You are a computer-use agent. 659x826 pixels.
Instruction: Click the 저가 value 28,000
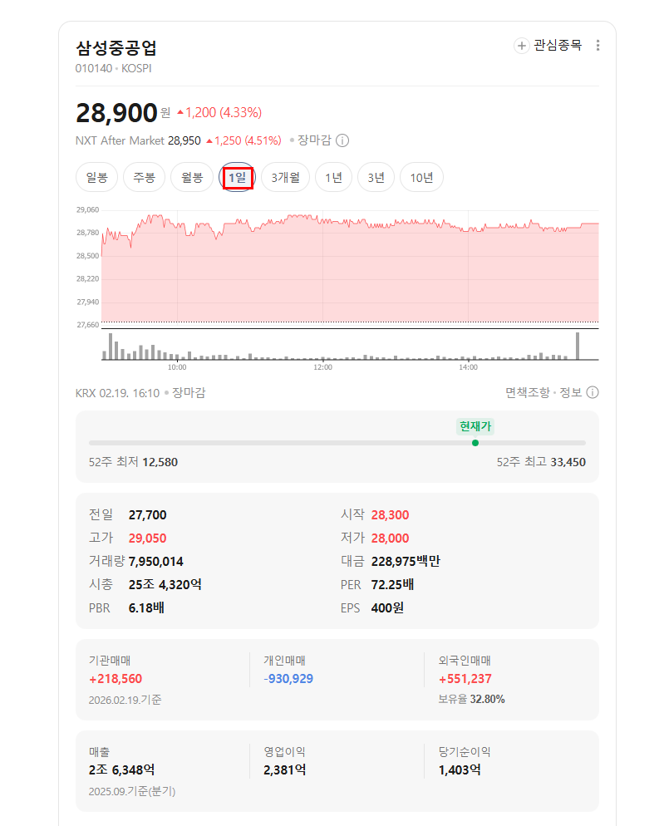(391, 538)
